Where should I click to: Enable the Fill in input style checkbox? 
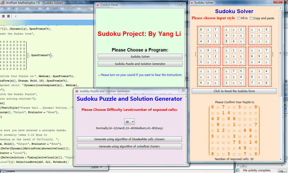[239, 18]
